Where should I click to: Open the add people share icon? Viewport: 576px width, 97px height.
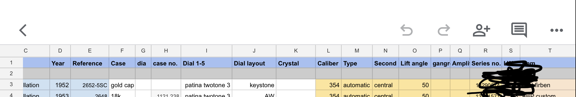[x=481, y=30]
